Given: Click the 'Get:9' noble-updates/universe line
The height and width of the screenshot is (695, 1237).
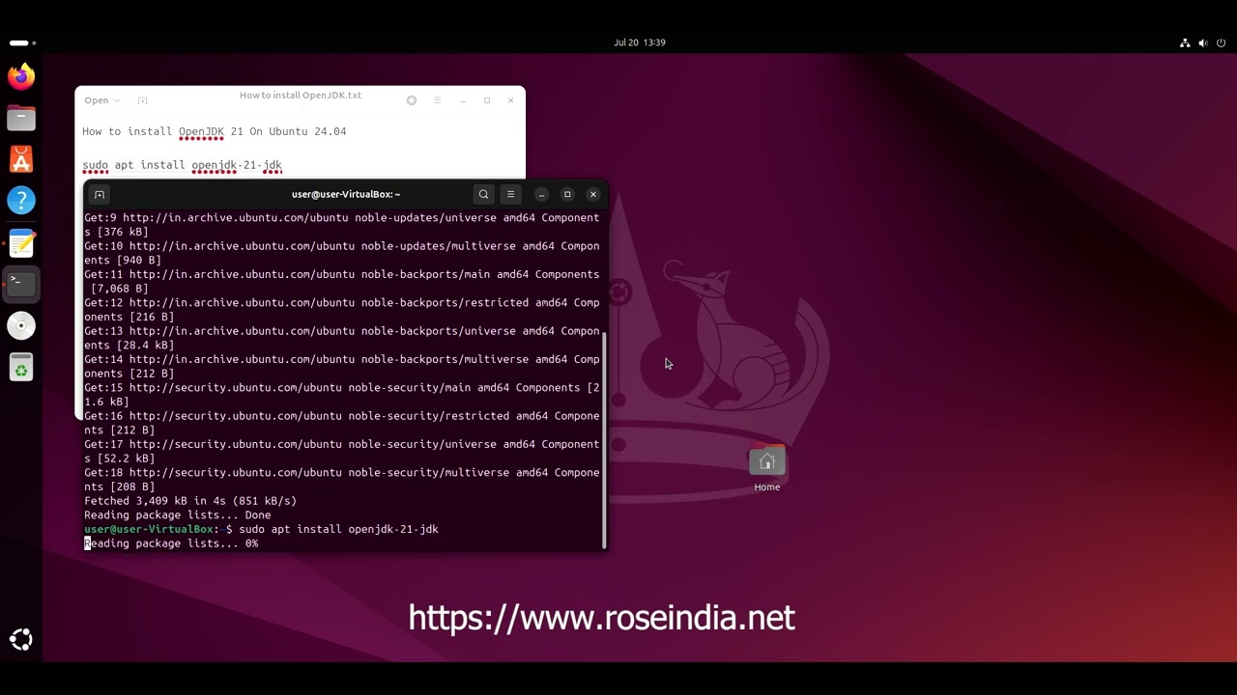Looking at the screenshot, I should pyautogui.click(x=342, y=225).
